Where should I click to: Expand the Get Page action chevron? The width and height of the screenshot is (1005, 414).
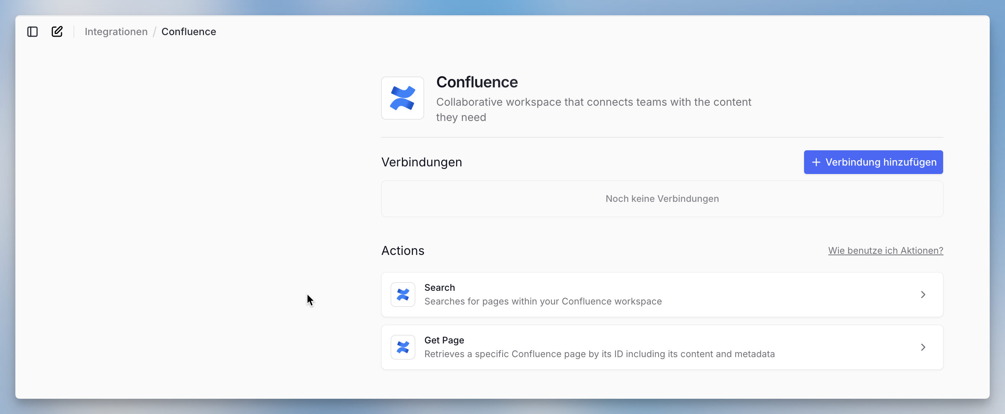[x=922, y=347]
